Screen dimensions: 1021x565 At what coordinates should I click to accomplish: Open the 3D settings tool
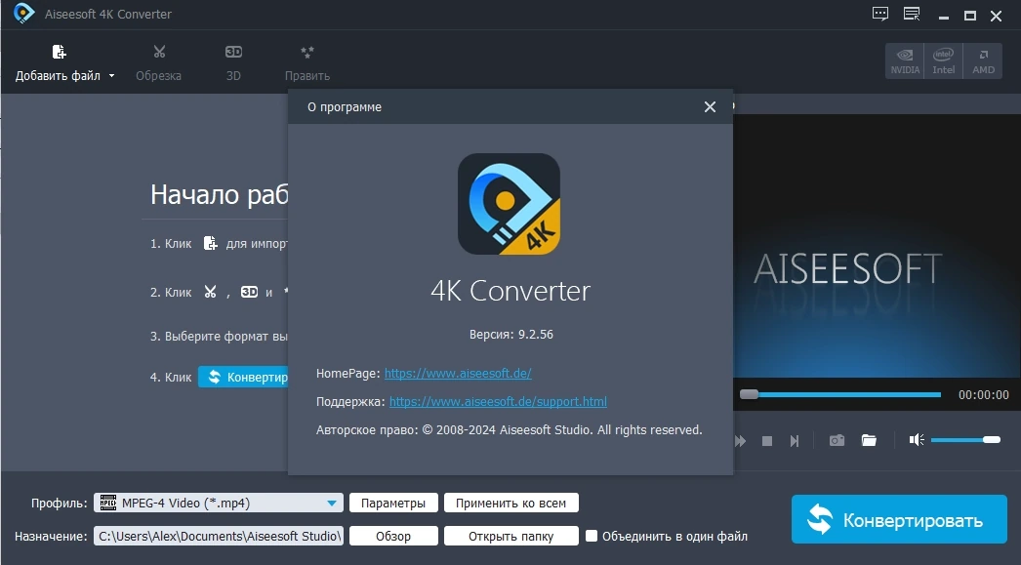click(x=233, y=63)
